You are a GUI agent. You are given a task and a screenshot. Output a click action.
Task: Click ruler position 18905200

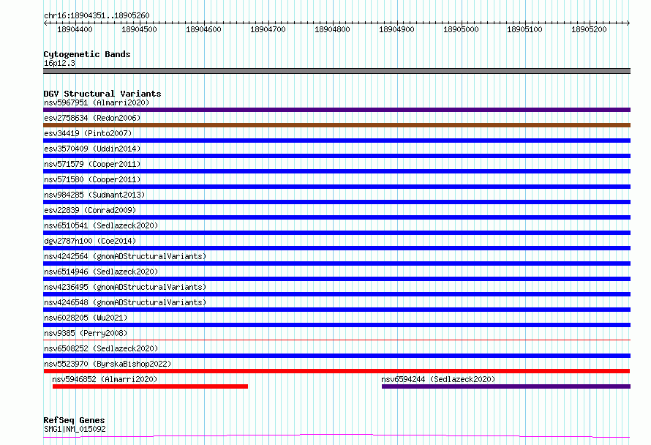click(589, 29)
